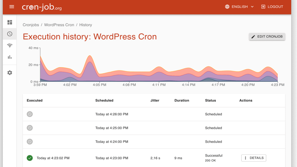Image resolution: width=297 pixels, height=167 pixels.
Task: Click the 'Successful 200 OK' status
Action: (214, 158)
